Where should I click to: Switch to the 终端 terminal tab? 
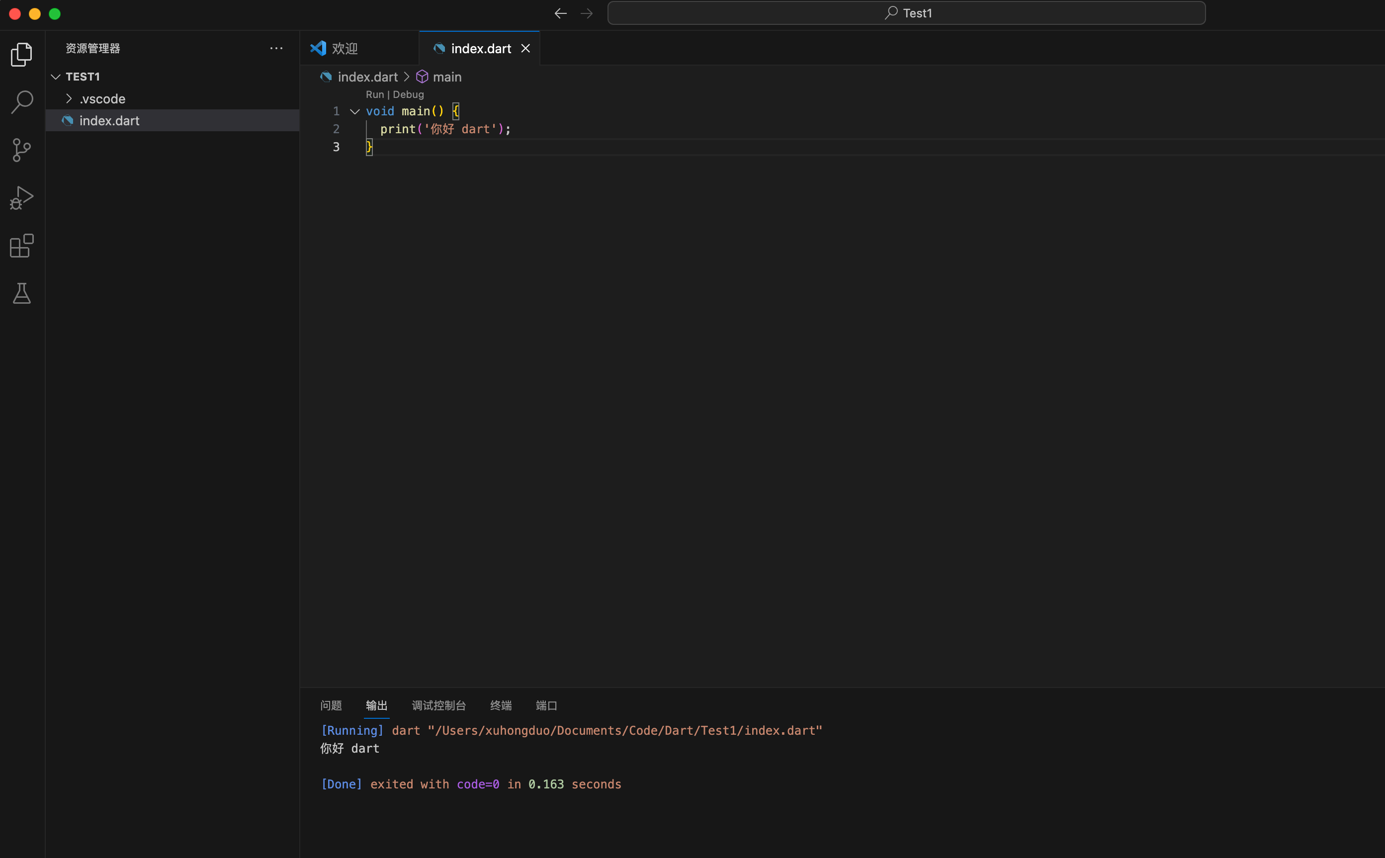(501, 705)
